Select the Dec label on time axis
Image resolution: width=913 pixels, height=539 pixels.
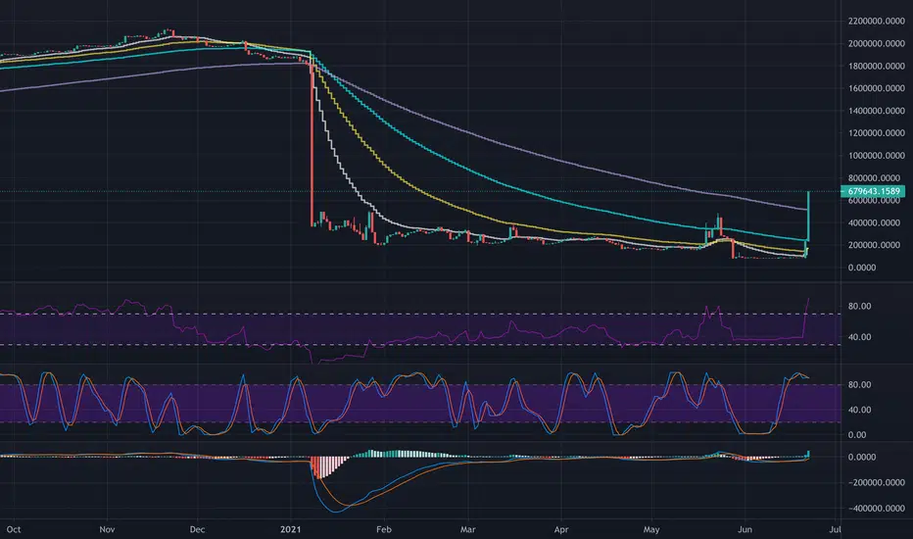point(197,529)
